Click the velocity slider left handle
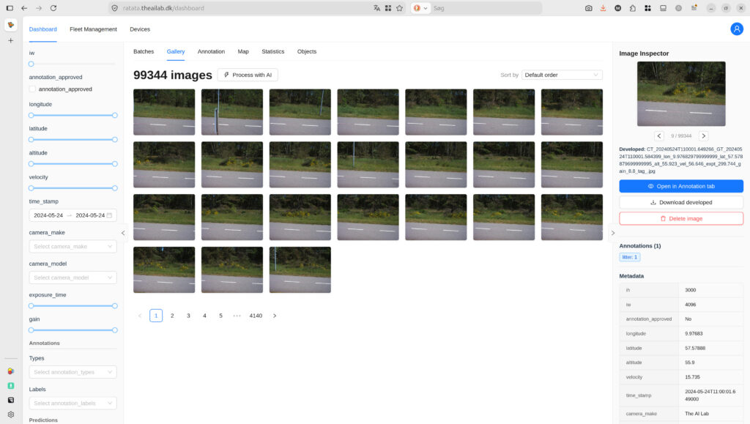The image size is (750, 424). point(31,188)
